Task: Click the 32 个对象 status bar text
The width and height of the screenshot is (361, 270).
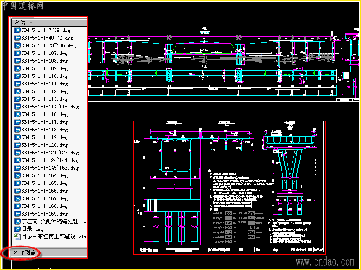Action: (x=24, y=252)
